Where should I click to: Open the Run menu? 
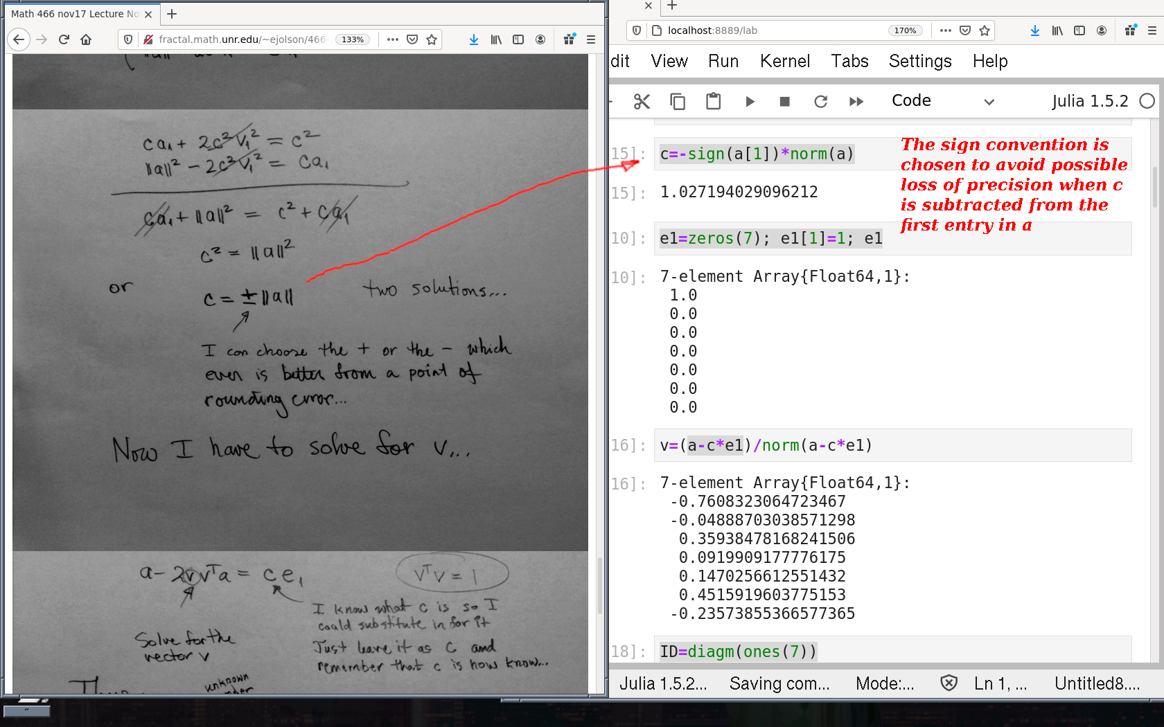point(723,61)
